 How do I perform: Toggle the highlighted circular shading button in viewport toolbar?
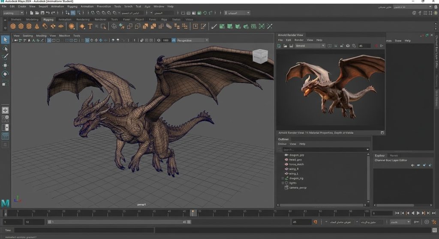pos(87,41)
